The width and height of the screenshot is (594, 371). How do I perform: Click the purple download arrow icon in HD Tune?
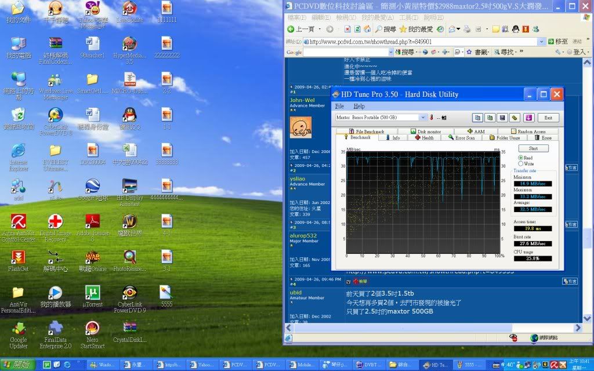tap(529, 118)
